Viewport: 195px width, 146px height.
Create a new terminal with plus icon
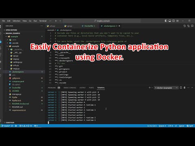point(149,88)
